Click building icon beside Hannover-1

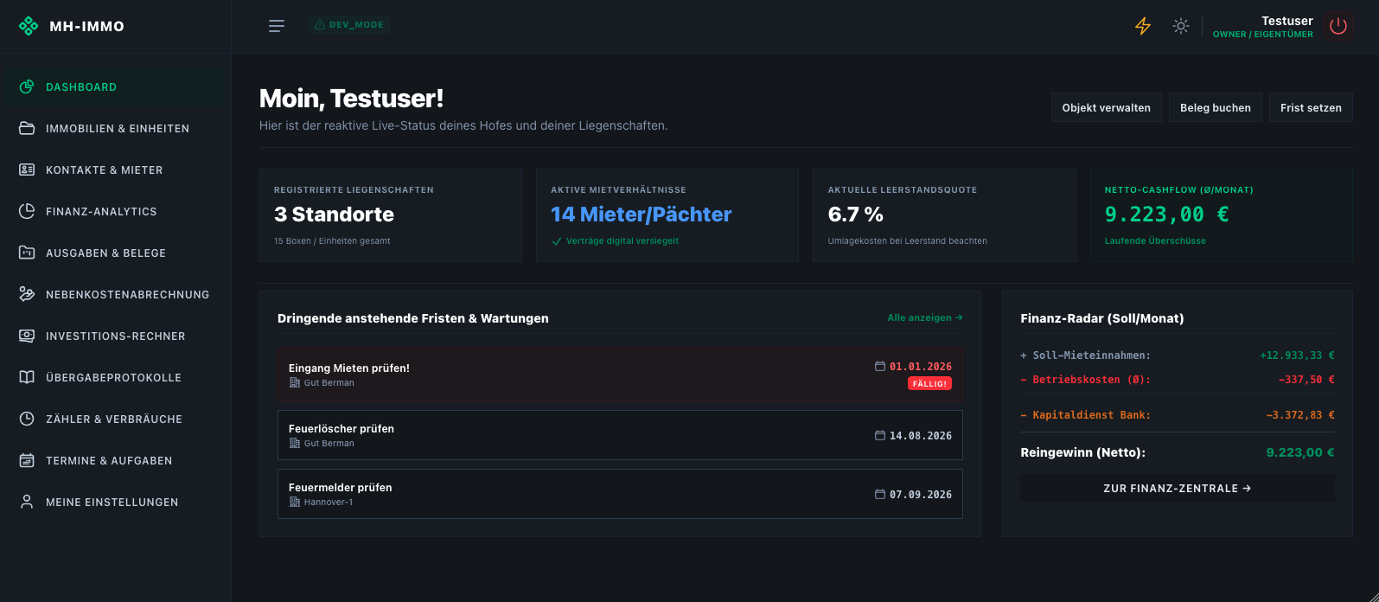295,502
